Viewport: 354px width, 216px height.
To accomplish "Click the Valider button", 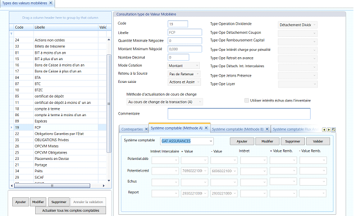I will 318,141.
